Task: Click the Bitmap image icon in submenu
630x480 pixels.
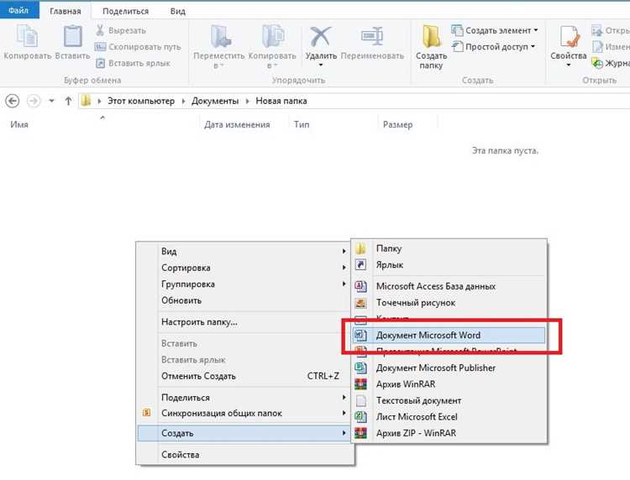Action: [361, 303]
